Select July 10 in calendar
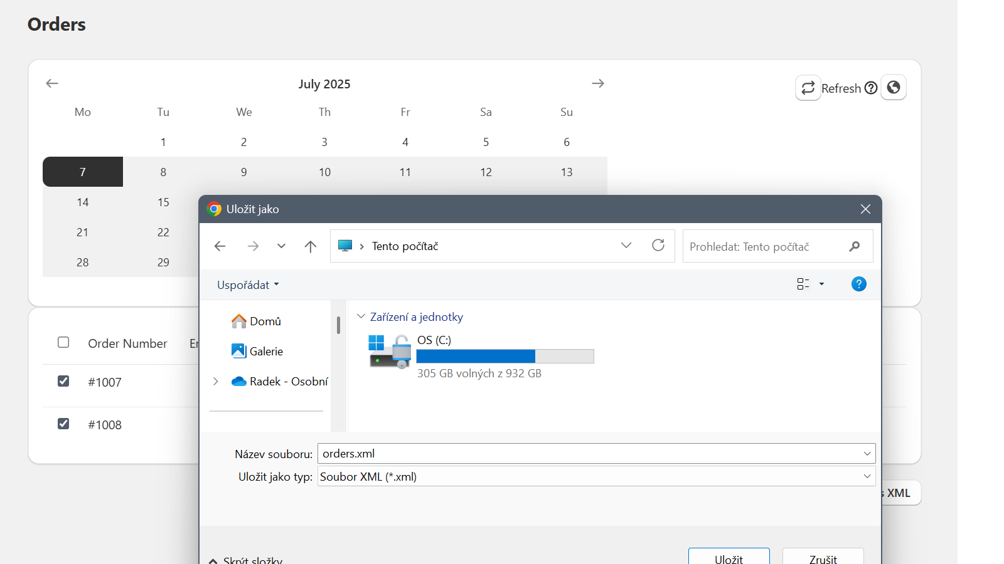The height and width of the screenshot is (564, 1004). coord(324,172)
